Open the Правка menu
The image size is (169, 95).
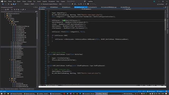coord(10,1)
